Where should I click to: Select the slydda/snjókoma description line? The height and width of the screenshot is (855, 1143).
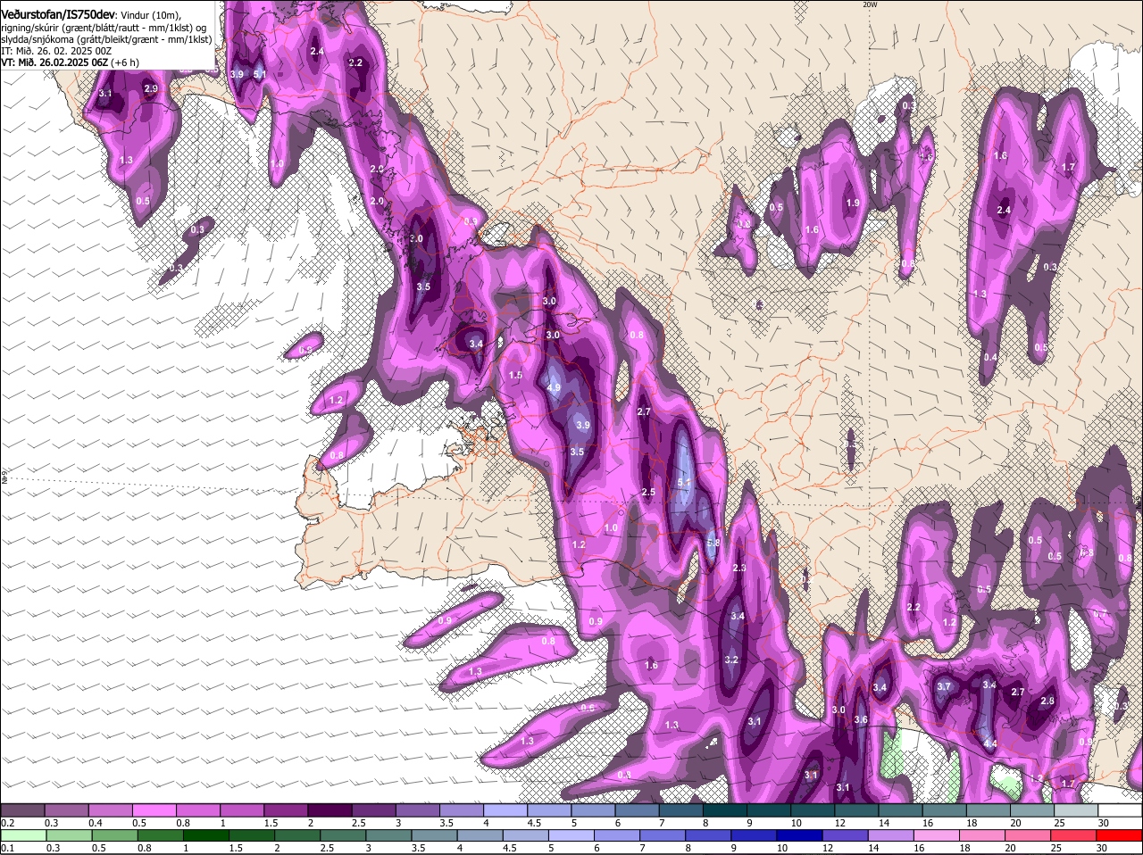[x=106, y=39]
